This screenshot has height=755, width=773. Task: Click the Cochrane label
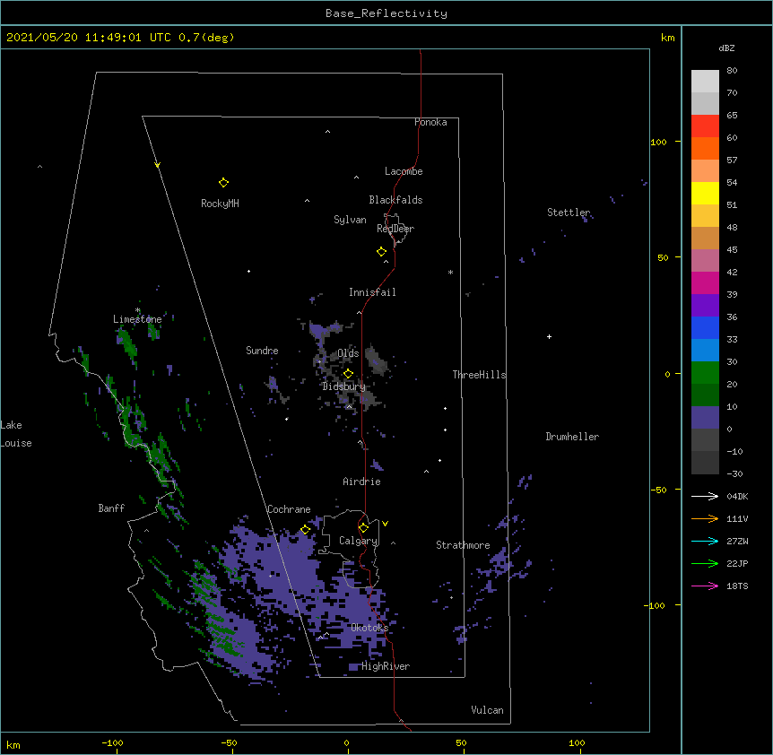(x=289, y=509)
